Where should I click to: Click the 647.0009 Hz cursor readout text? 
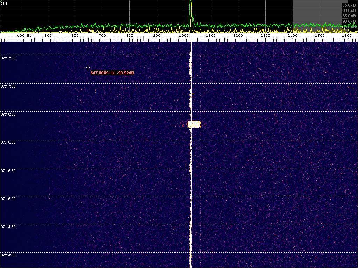point(112,73)
